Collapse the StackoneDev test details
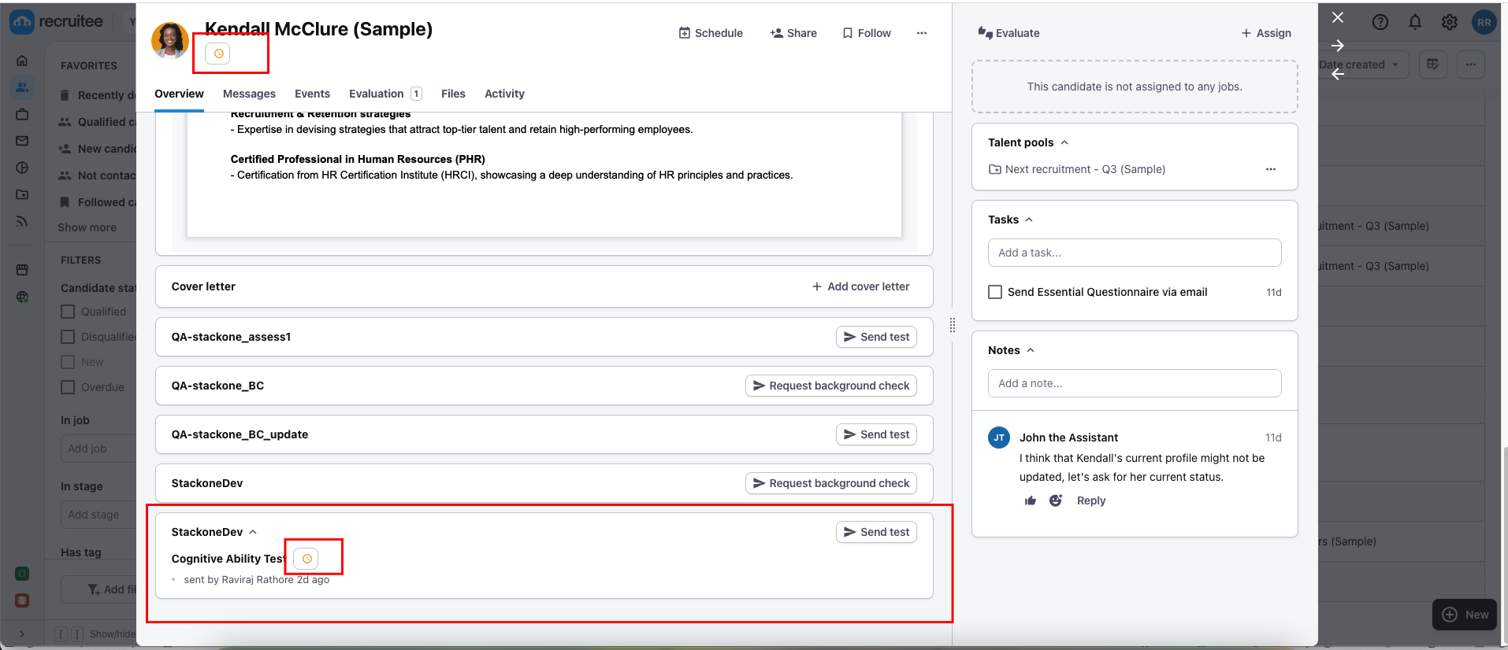The image size is (1508, 650). coord(253,532)
